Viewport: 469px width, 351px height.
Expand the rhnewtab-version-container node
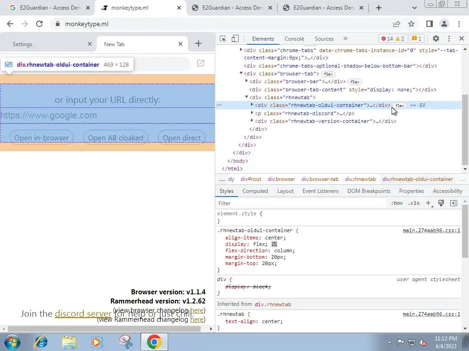click(252, 121)
